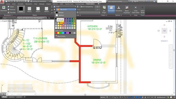Open the Help question mark icon
The image size is (176, 99).
coord(154,1)
